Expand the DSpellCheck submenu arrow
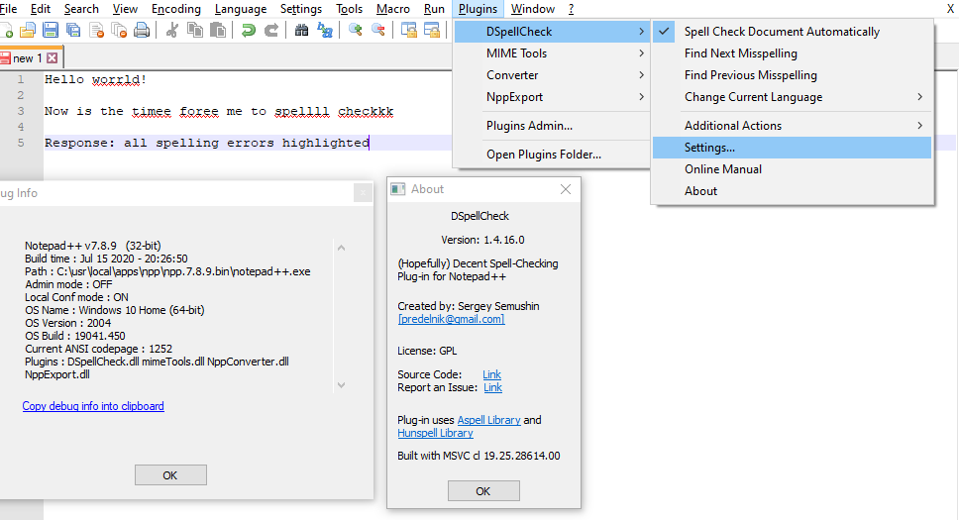Image resolution: width=959 pixels, height=520 pixels. 641,32
